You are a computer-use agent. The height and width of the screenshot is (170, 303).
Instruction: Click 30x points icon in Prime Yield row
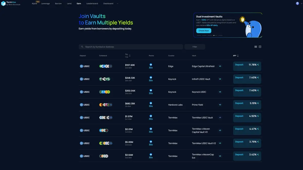[151, 103]
